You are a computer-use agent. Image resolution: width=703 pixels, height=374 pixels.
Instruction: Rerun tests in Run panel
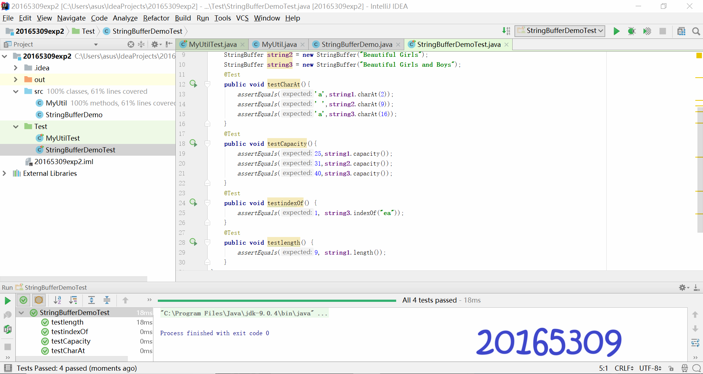(x=7, y=301)
